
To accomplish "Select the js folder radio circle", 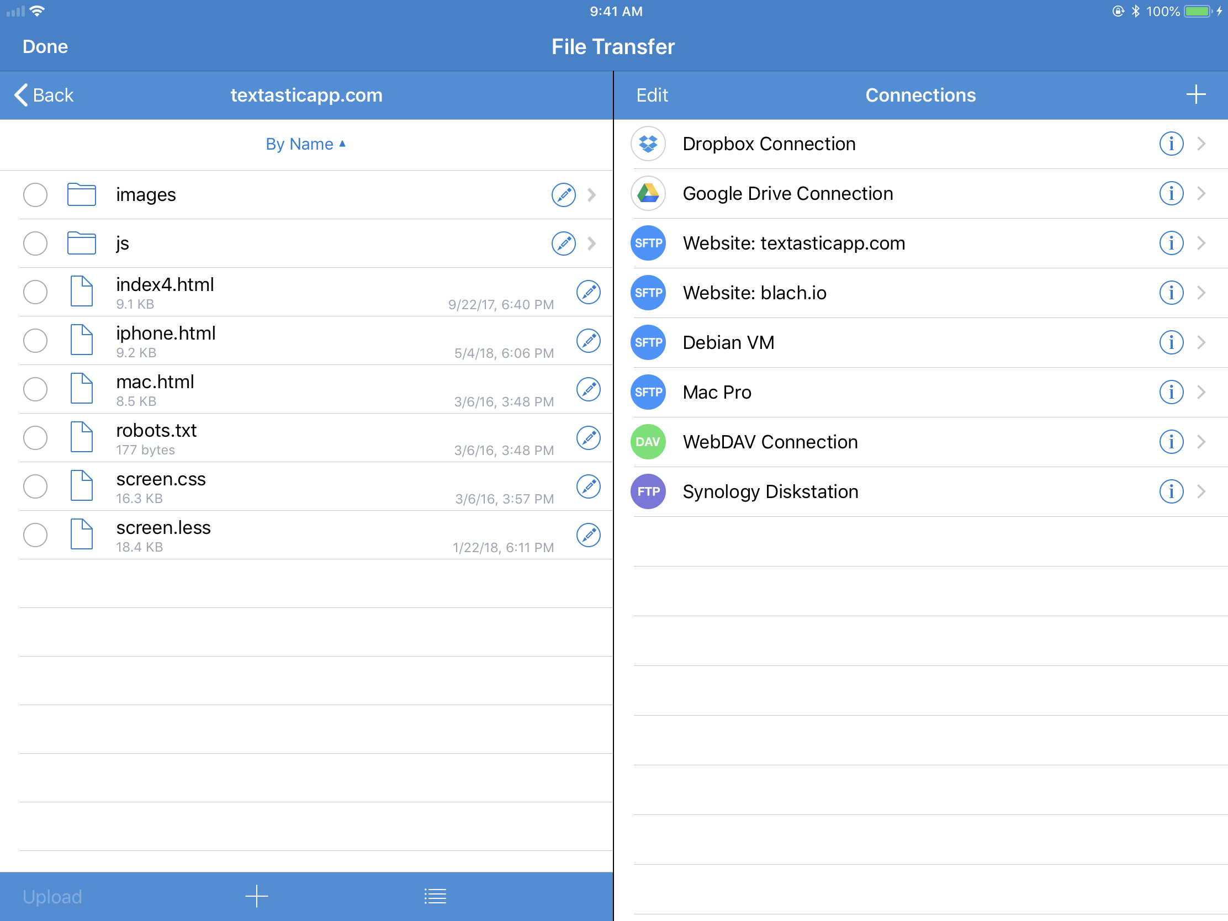I will (35, 243).
